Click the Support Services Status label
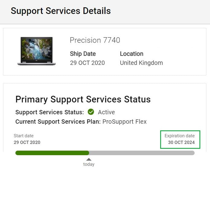 tap(50, 112)
